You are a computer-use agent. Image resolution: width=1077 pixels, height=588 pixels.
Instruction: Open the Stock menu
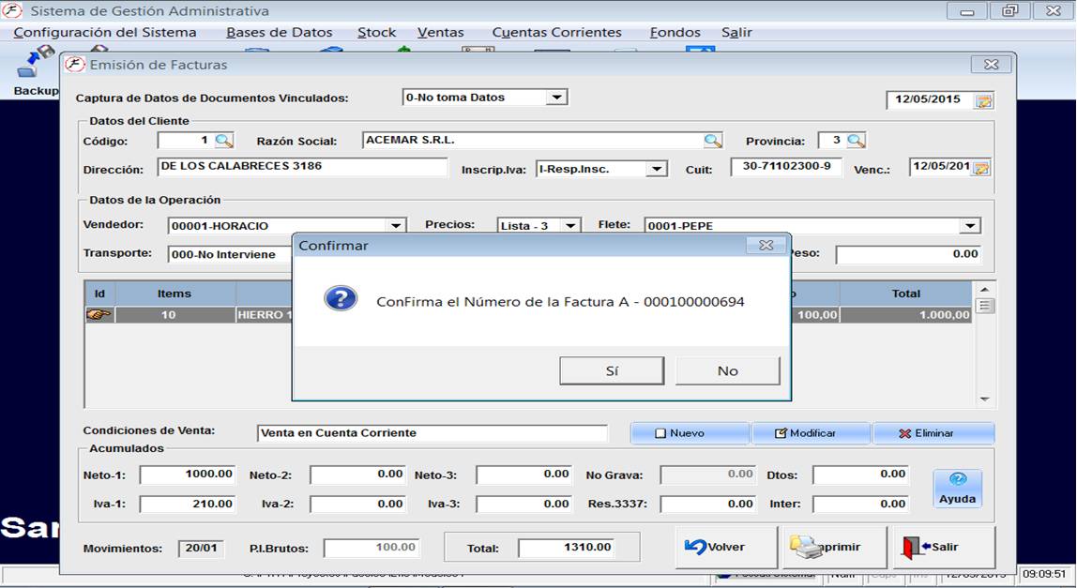coord(376,32)
